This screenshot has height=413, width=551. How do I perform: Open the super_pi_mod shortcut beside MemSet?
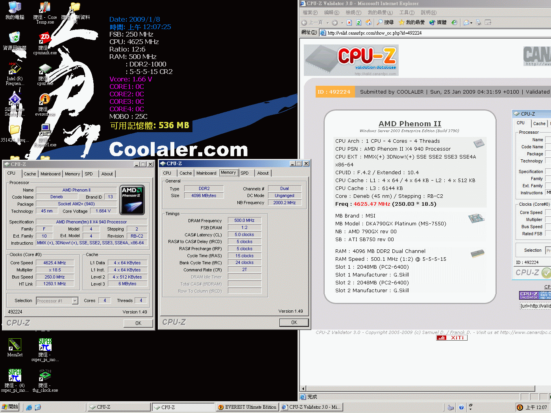point(45,350)
